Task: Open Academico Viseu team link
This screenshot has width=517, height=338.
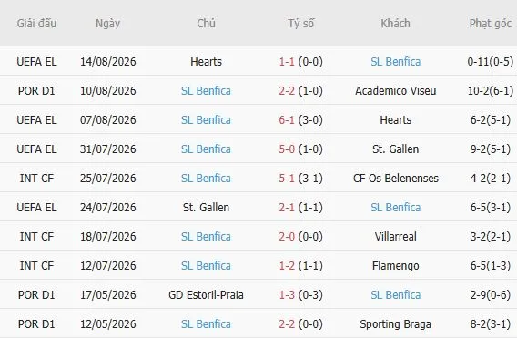Action: [395, 91]
